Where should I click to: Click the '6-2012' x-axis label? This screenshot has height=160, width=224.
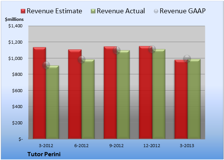click(x=82, y=146)
